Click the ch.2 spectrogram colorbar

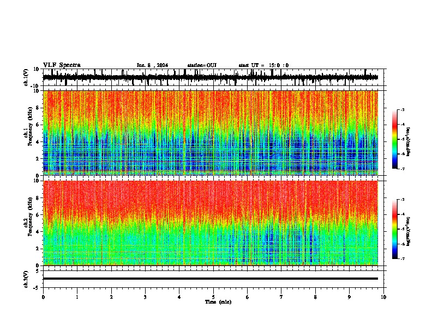(395, 229)
